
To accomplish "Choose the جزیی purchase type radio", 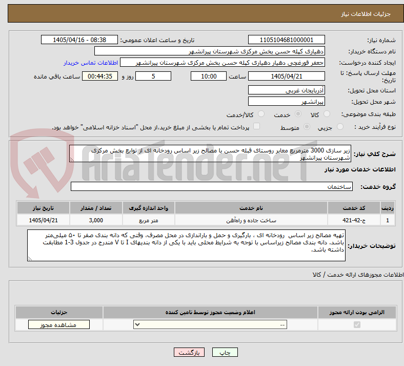I will point(340,127).
